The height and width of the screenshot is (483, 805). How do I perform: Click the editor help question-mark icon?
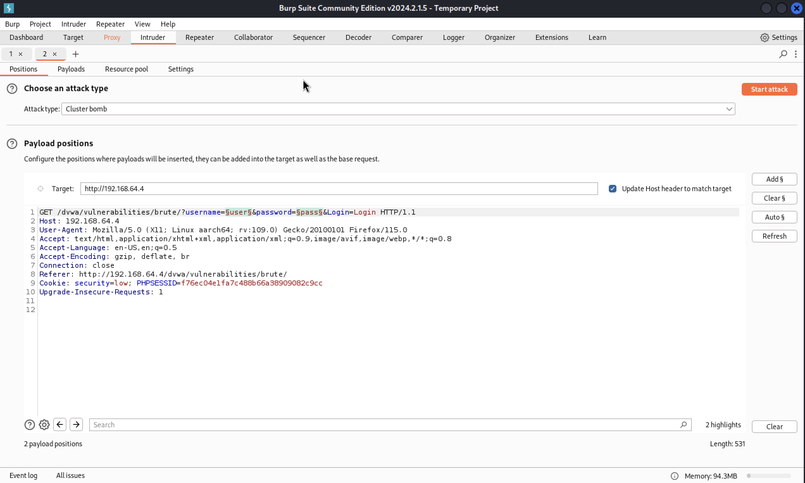(x=30, y=425)
